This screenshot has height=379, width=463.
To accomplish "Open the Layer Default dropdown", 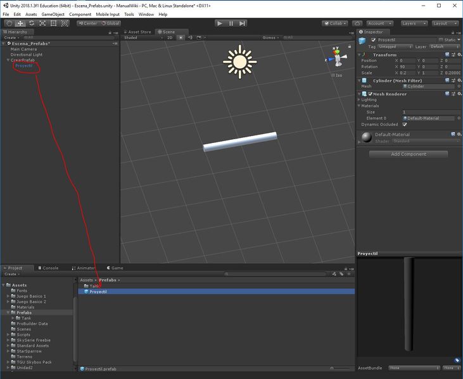I will pyautogui.click(x=445, y=47).
